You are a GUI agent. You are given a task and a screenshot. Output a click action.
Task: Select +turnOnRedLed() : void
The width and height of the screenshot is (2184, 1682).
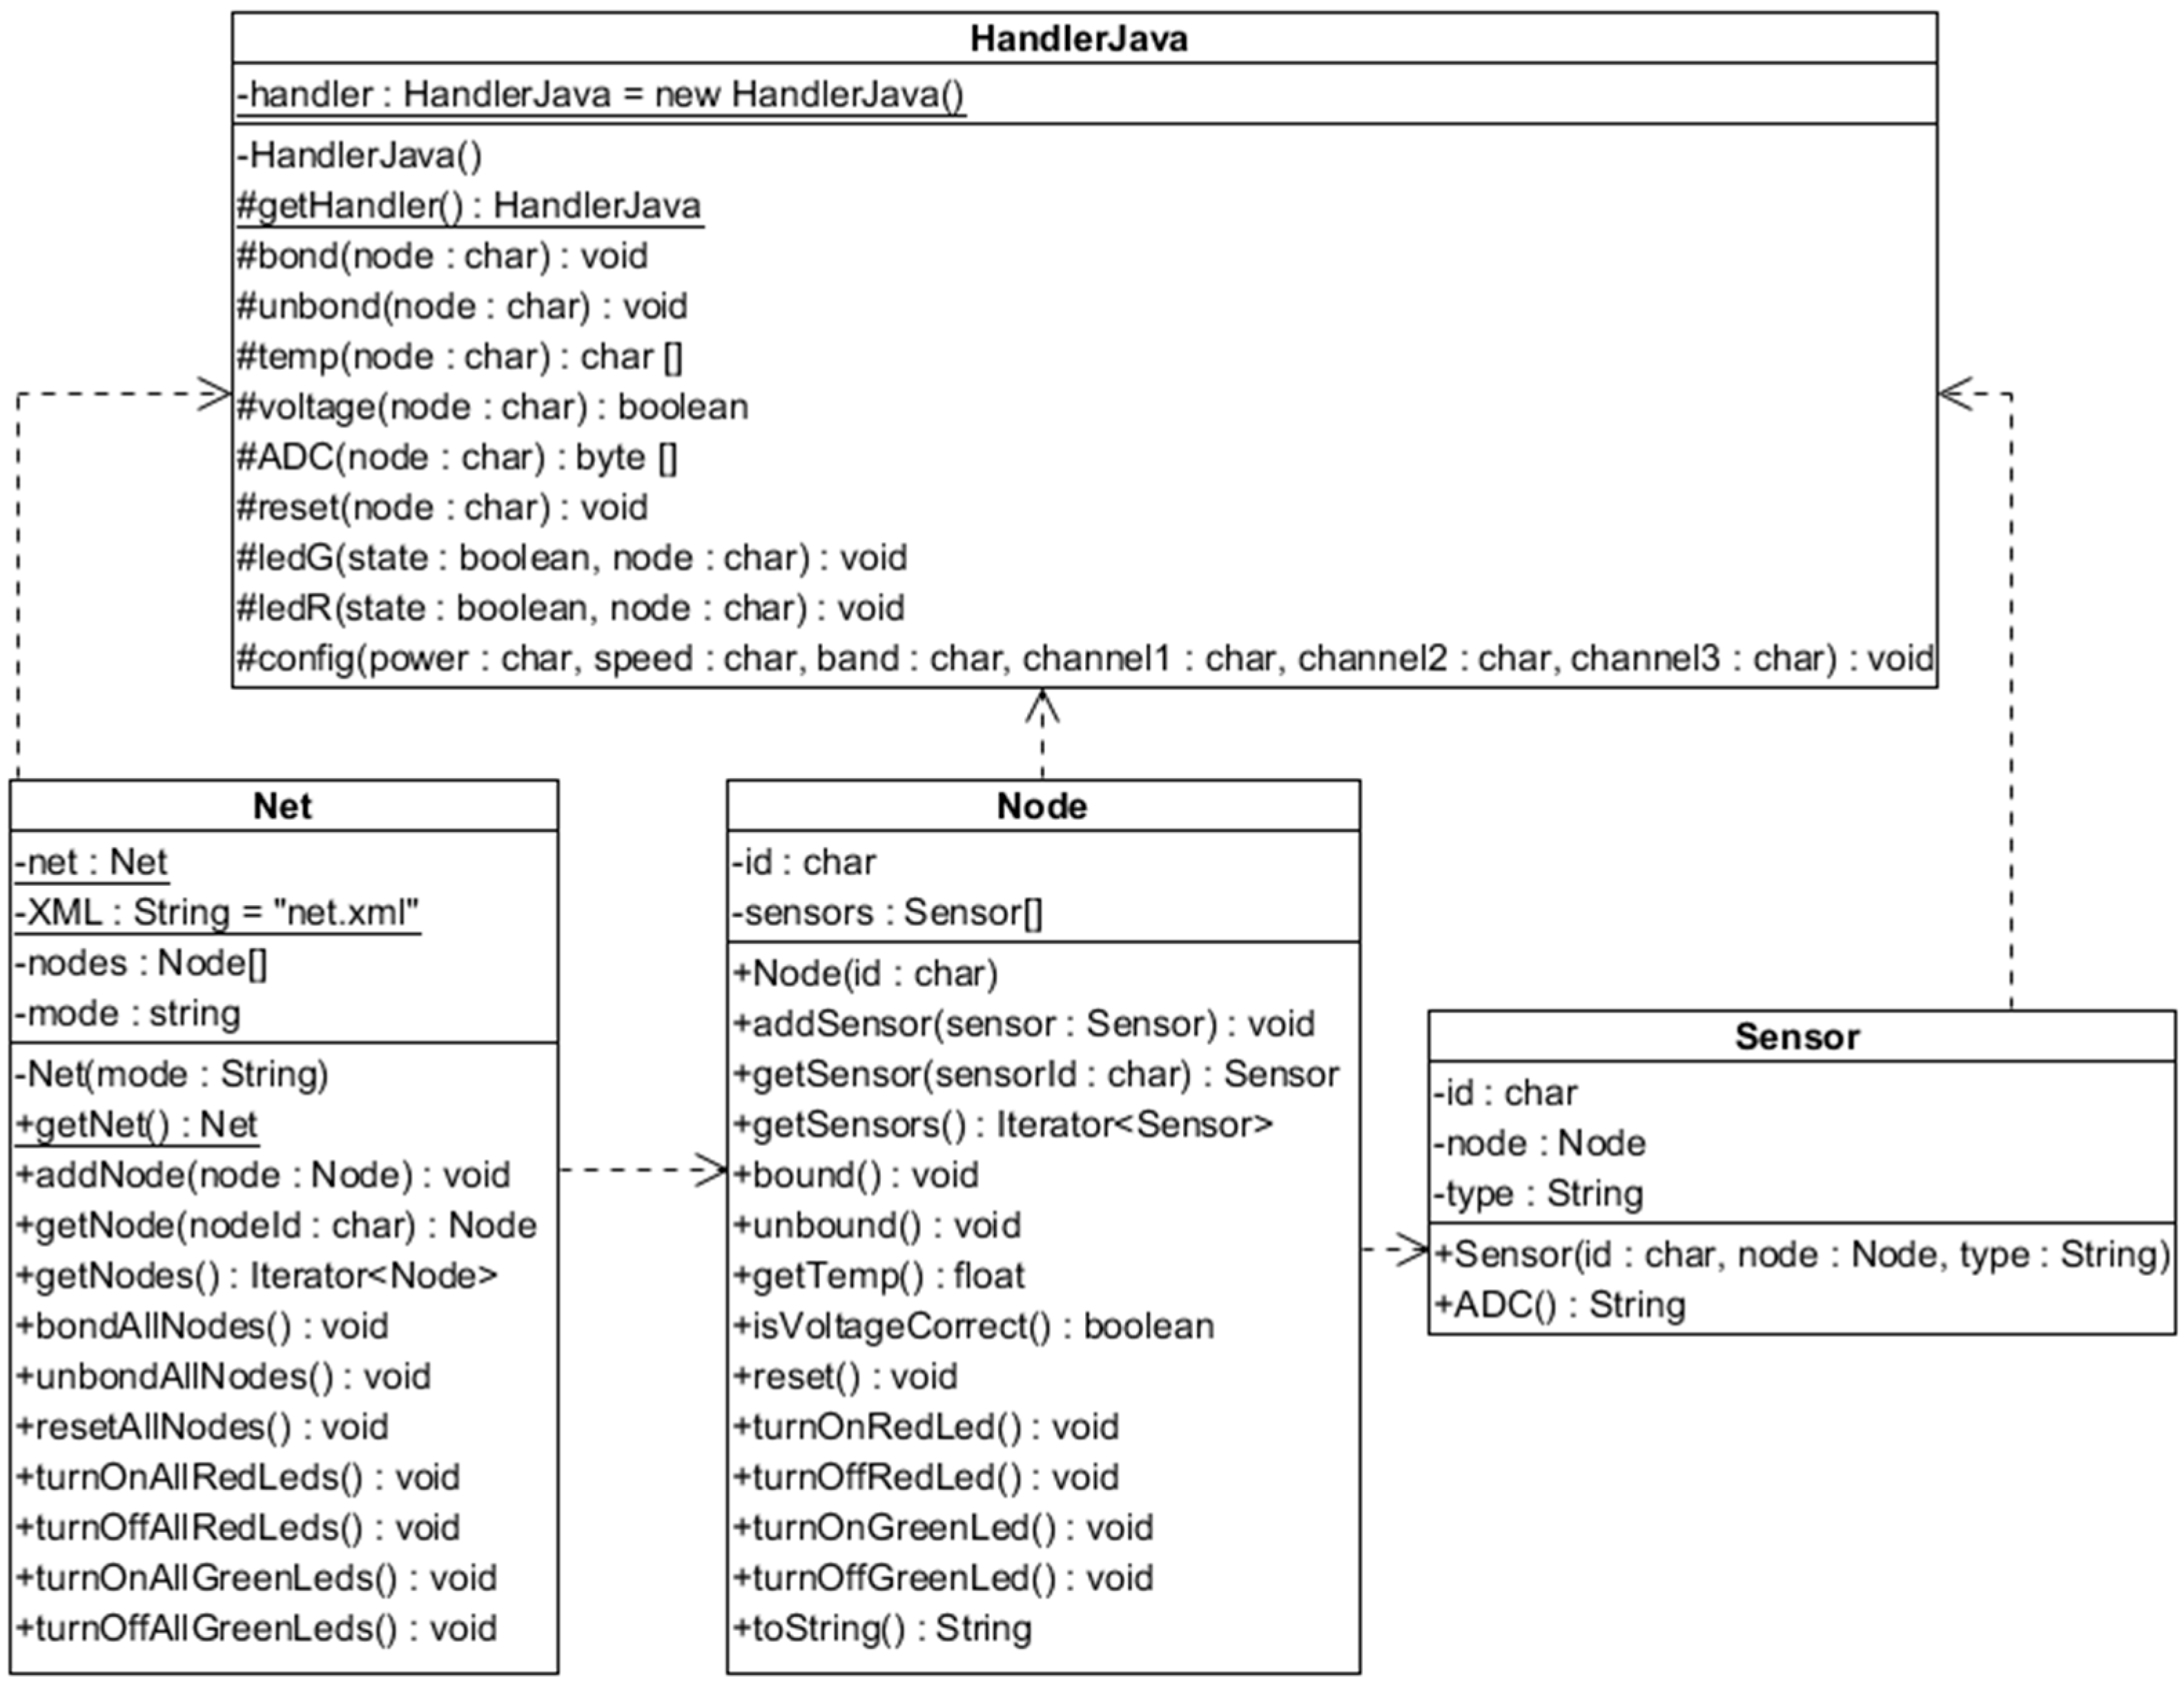point(926,1427)
